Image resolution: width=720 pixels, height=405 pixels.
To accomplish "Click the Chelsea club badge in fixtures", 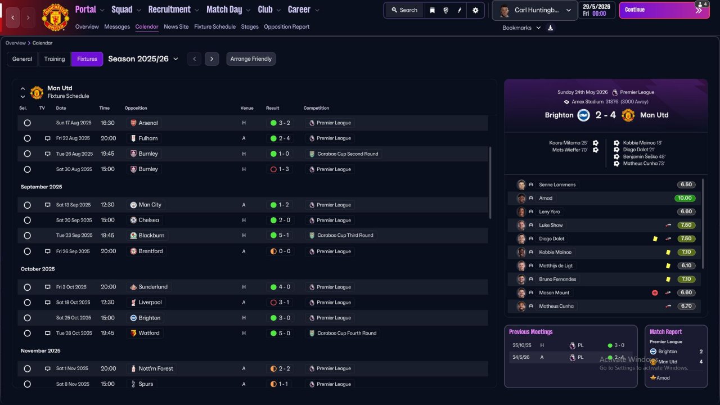I will 133,220.
